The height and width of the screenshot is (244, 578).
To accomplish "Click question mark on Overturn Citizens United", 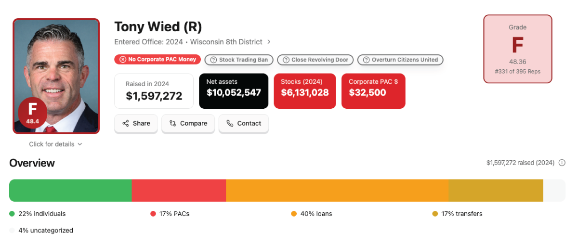I will tap(366, 60).
